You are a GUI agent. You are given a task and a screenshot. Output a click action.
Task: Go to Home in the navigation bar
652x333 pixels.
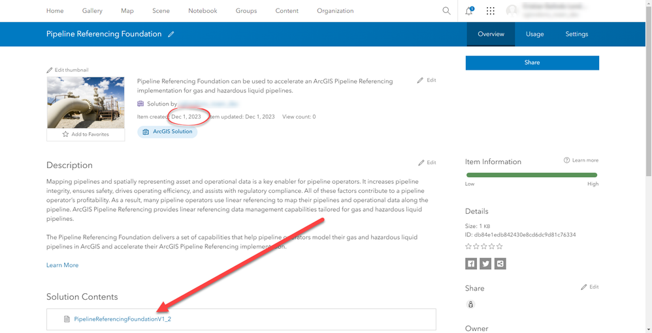click(55, 11)
